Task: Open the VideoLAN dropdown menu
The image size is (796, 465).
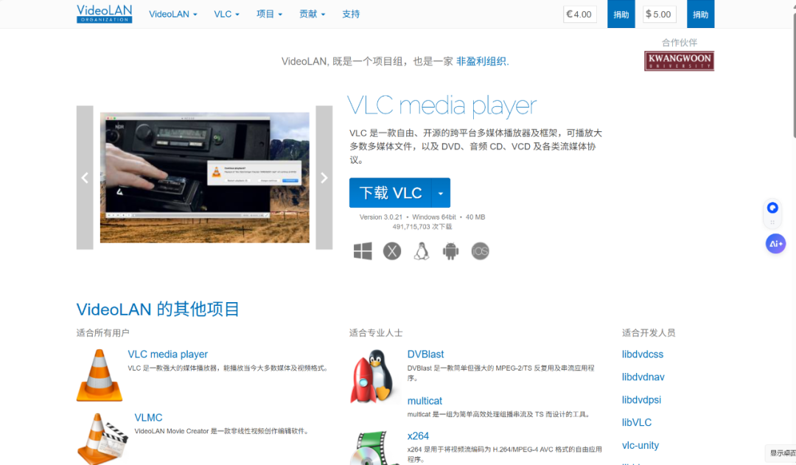Action: pyautogui.click(x=173, y=14)
